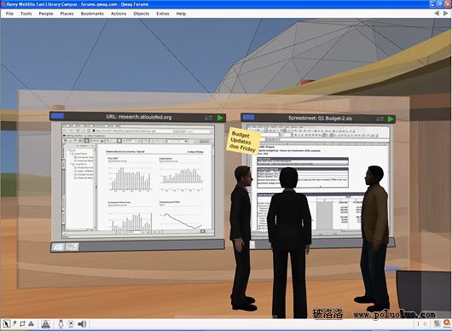Image resolution: width=452 pixels, height=331 pixels.
Task: Click the navigate back arrow in menu bar
Action: [437, 14]
